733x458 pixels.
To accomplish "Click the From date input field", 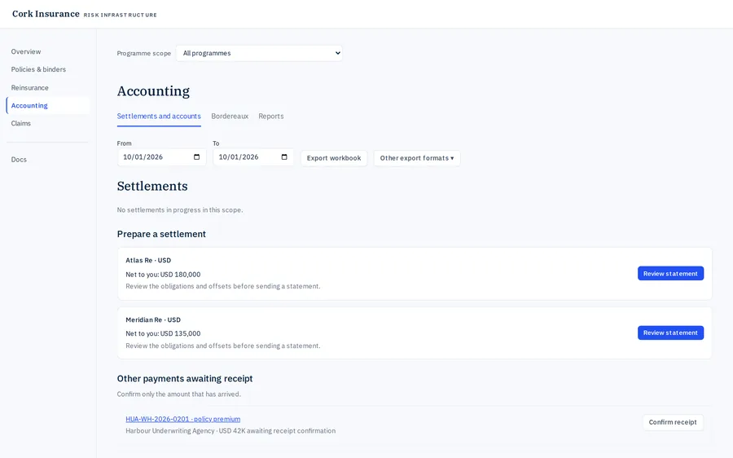I will coord(161,157).
